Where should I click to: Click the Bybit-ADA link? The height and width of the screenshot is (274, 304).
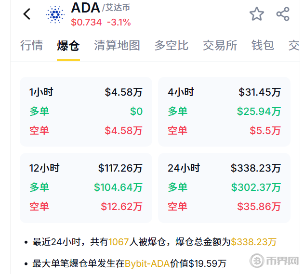[147, 263]
